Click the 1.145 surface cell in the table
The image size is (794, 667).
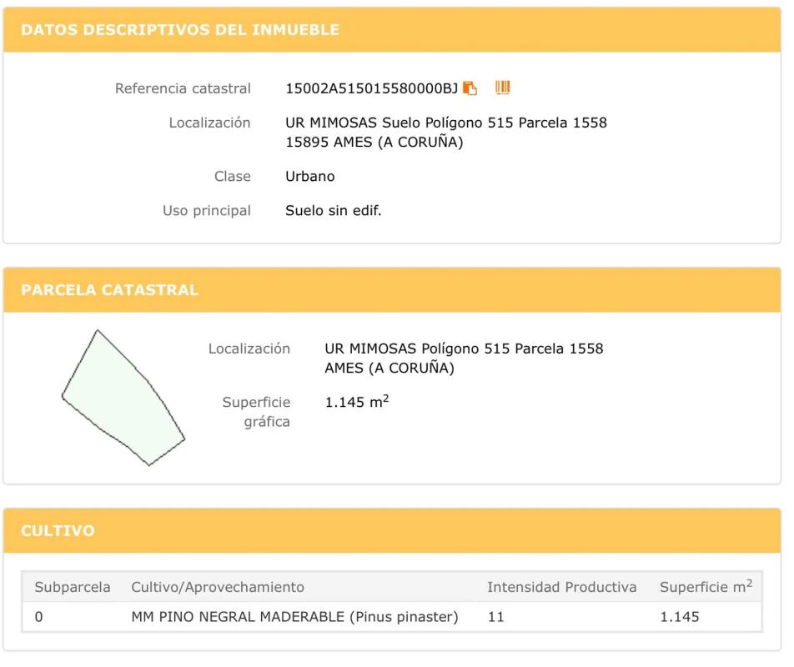[679, 617]
